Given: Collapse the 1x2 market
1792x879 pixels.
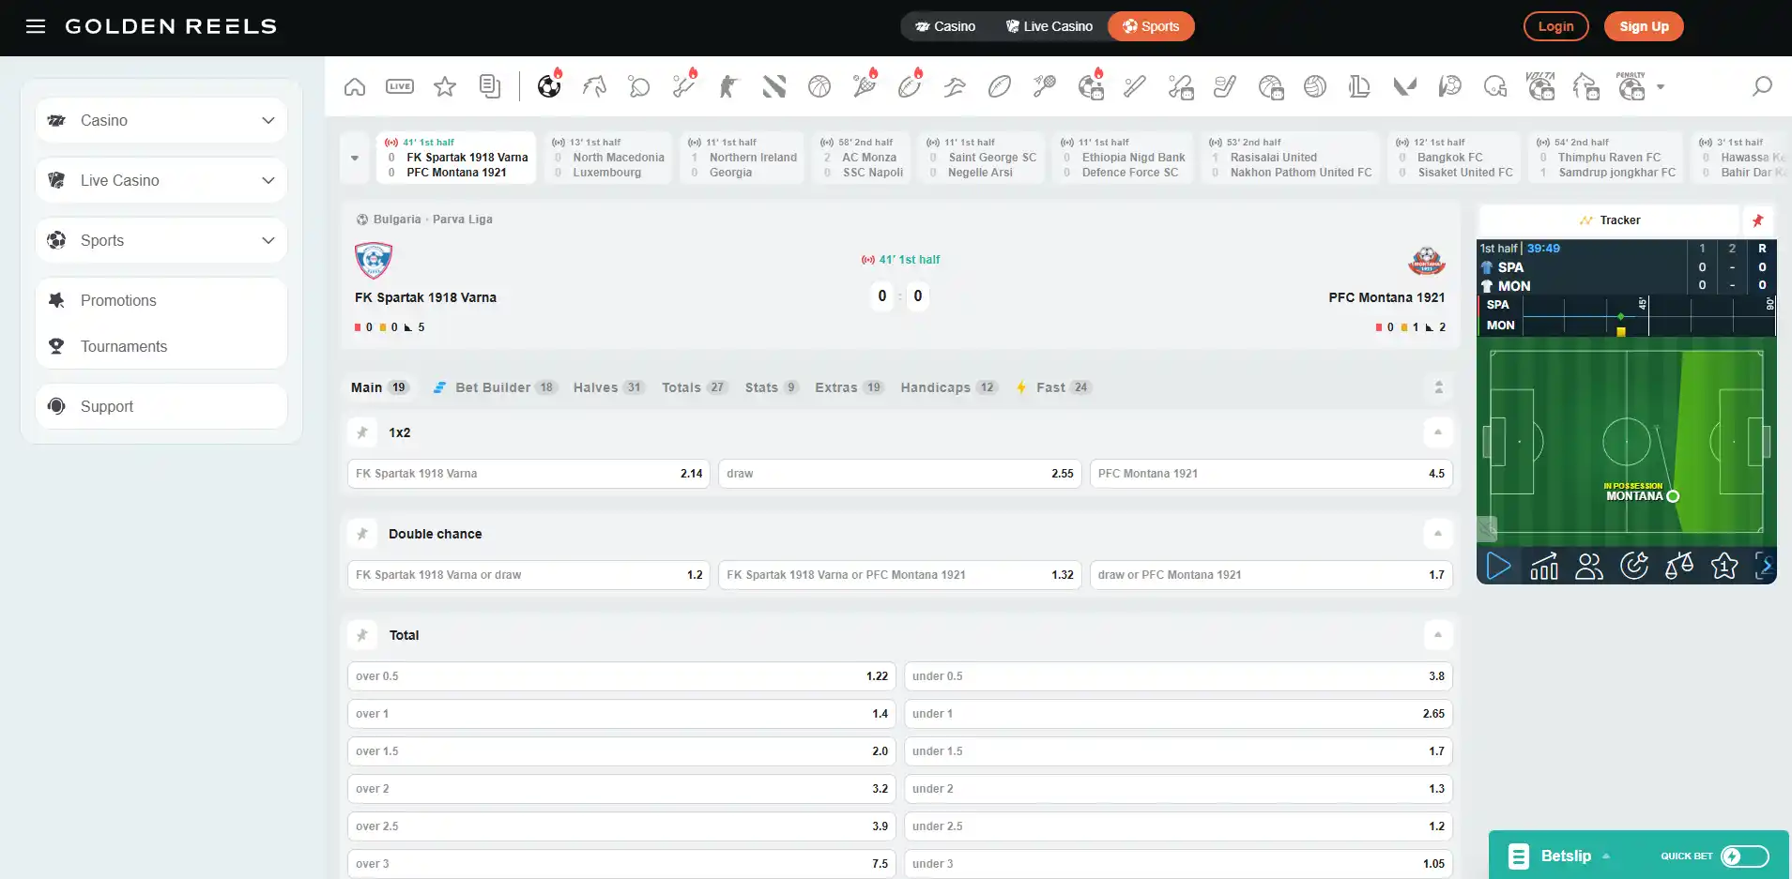Looking at the screenshot, I should tap(1438, 432).
